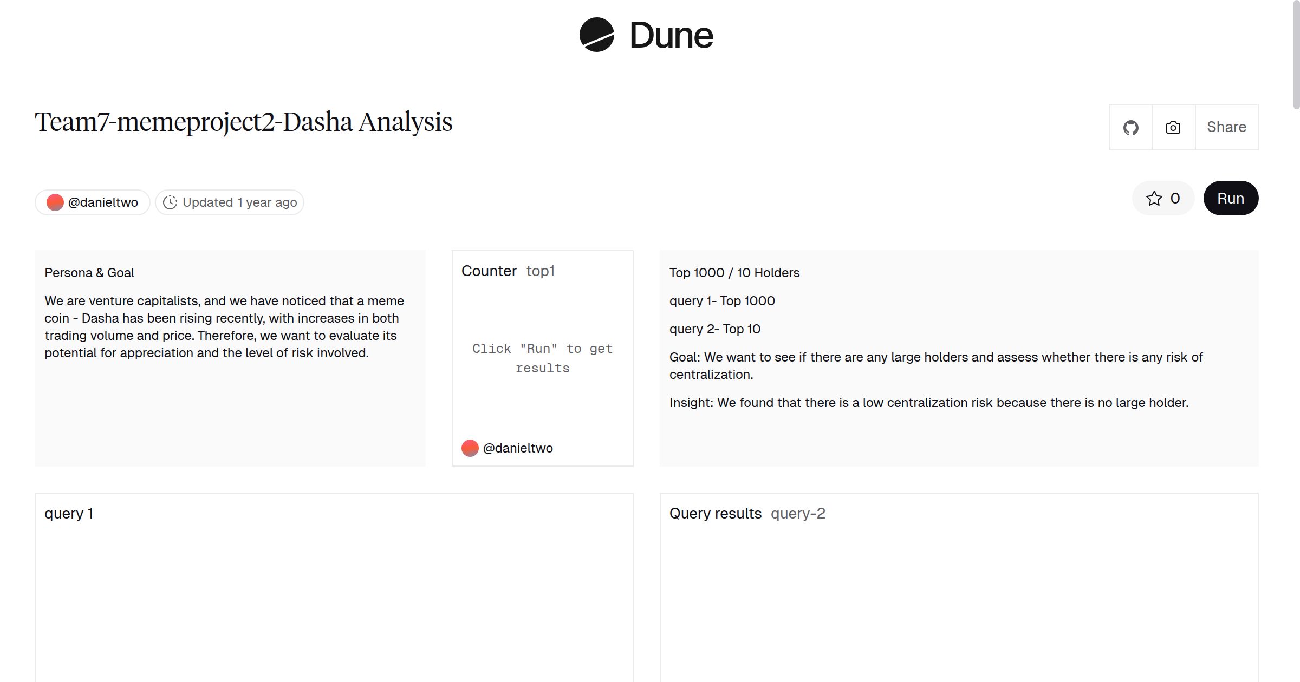This screenshot has width=1300, height=682.
Task: Click the dashboard title text
Action: coord(243,122)
